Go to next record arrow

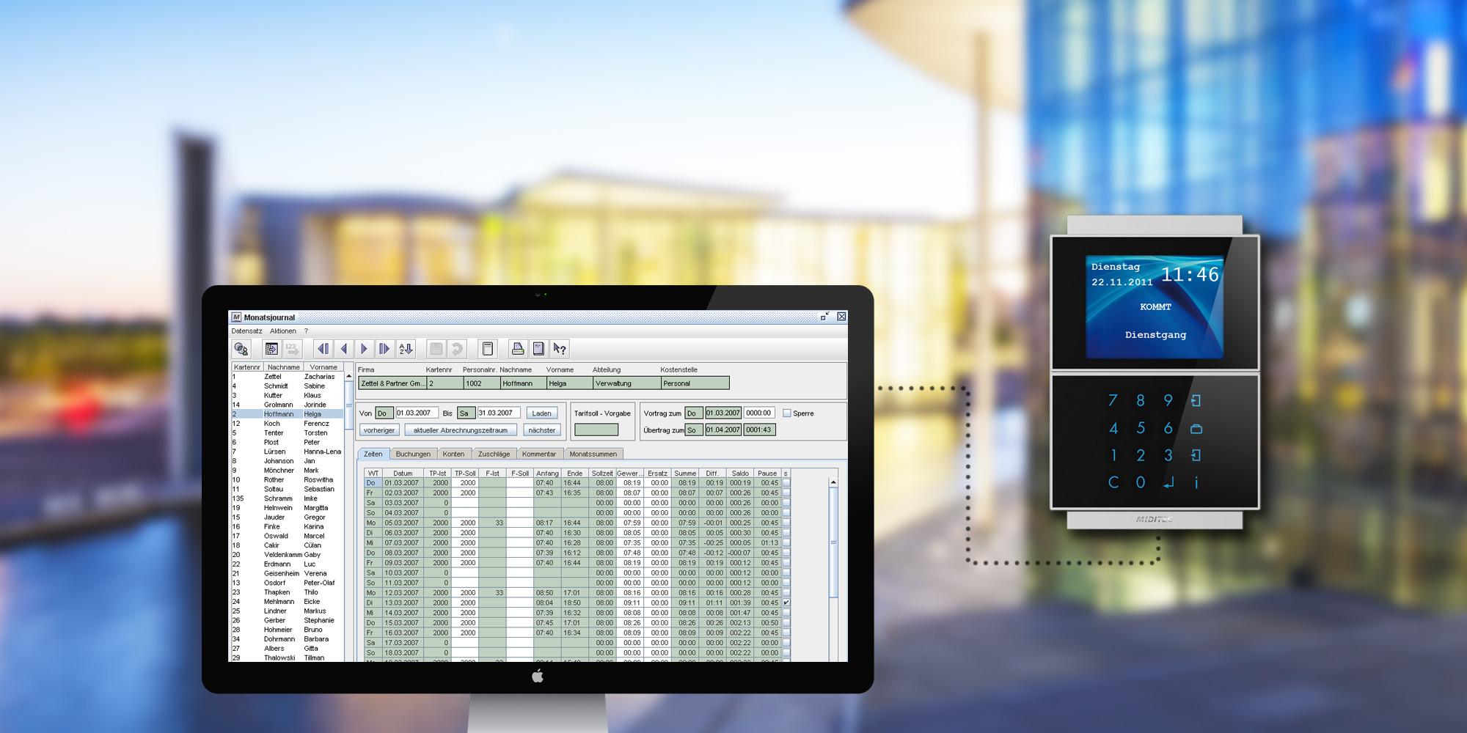[364, 349]
